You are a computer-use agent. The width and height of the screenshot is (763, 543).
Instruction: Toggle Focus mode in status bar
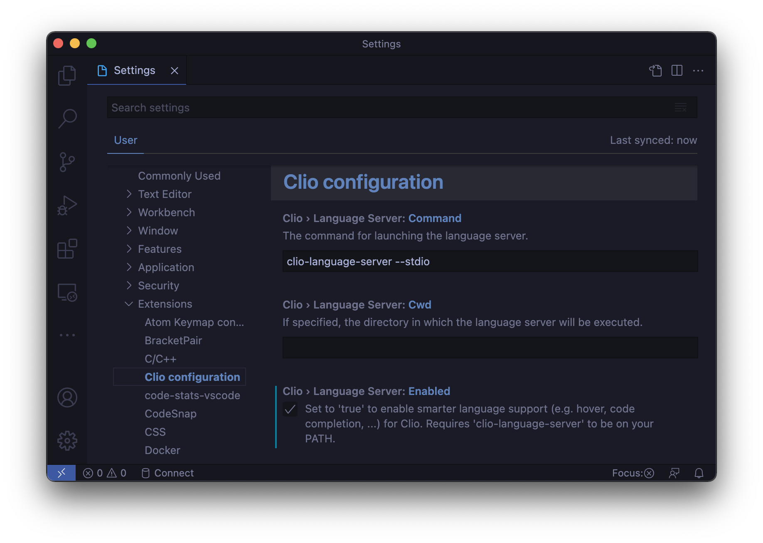click(633, 473)
